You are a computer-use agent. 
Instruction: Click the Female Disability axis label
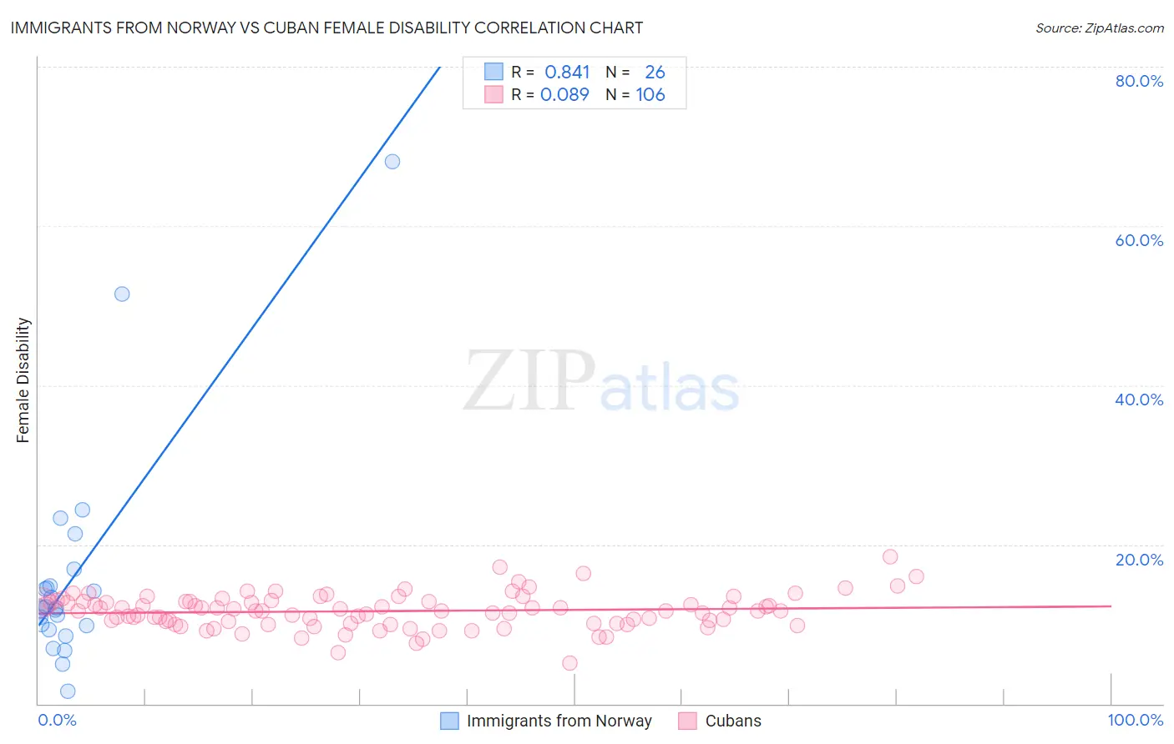click(23, 380)
